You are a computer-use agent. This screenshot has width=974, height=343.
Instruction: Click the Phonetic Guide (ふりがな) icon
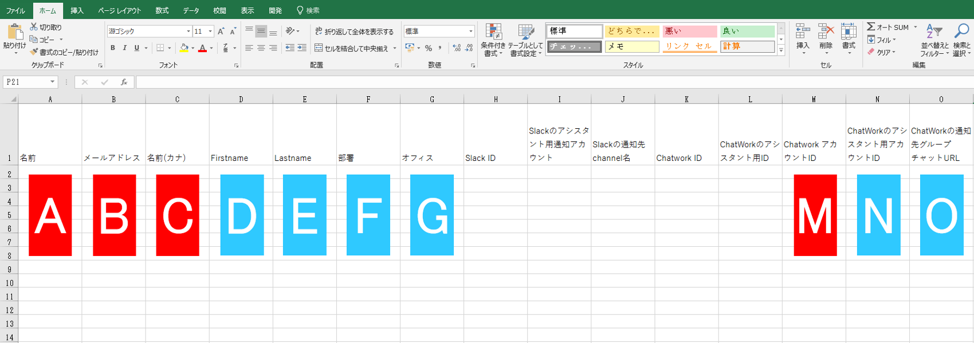tap(226, 48)
